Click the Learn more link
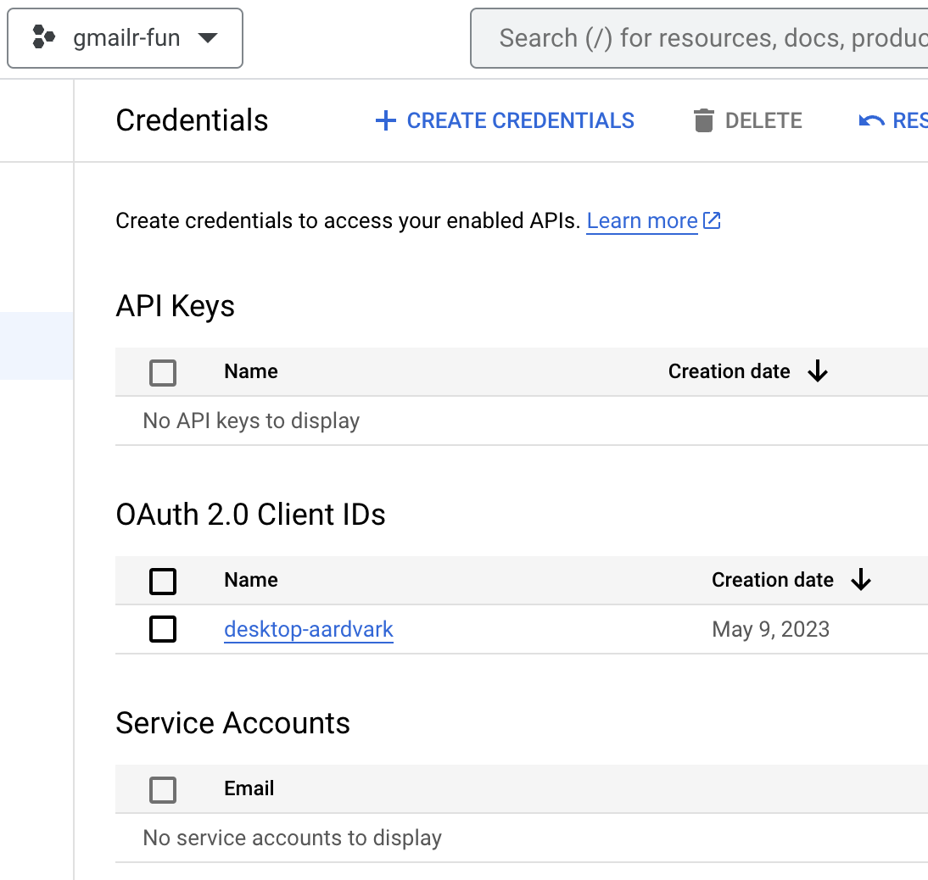 641,220
